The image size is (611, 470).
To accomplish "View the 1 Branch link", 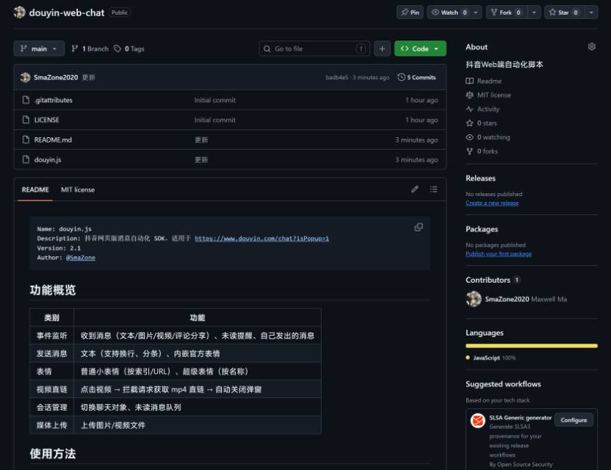I will click(x=90, y=48).
